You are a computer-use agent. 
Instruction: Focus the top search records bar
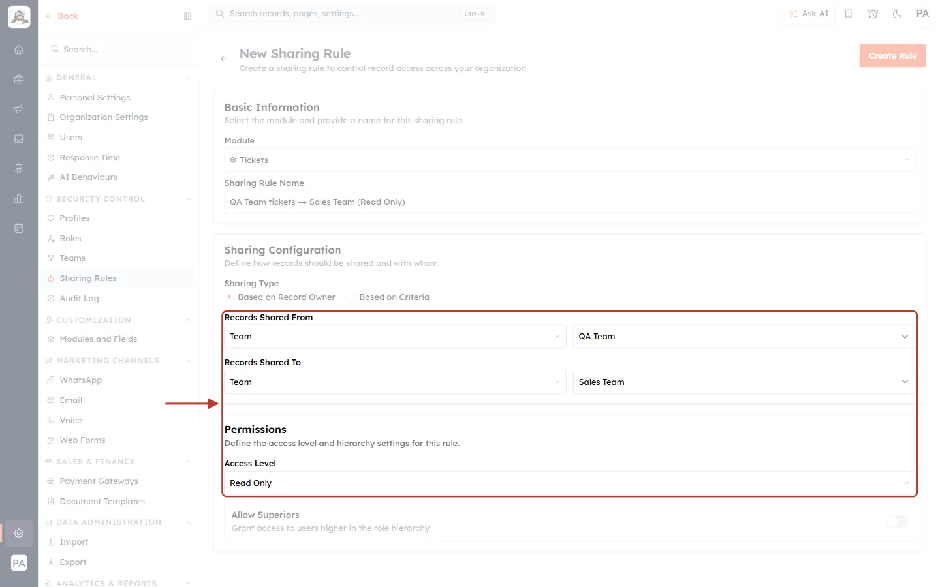[352, 14]
